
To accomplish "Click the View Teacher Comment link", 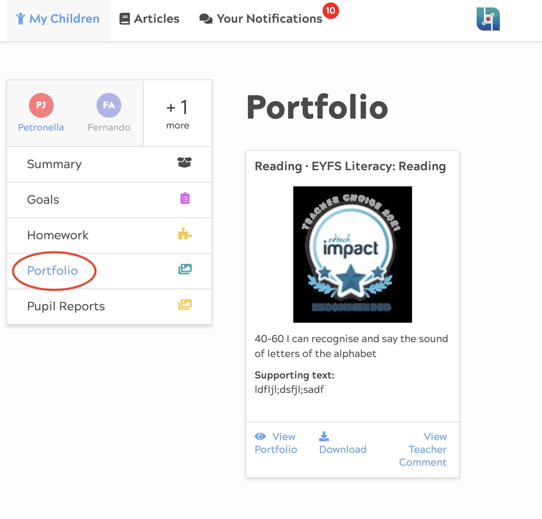I will (x=423, y=449).
